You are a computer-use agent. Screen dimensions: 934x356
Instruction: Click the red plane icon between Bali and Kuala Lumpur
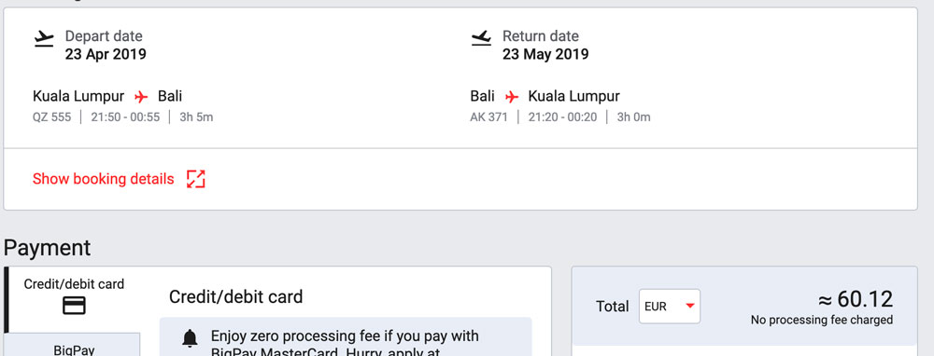(511, 96)
